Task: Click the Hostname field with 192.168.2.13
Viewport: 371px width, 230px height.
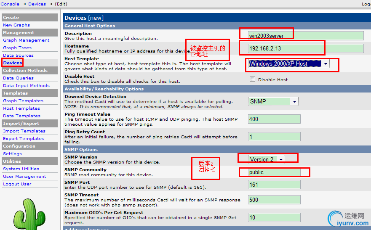Action: [x=306, y=48]
